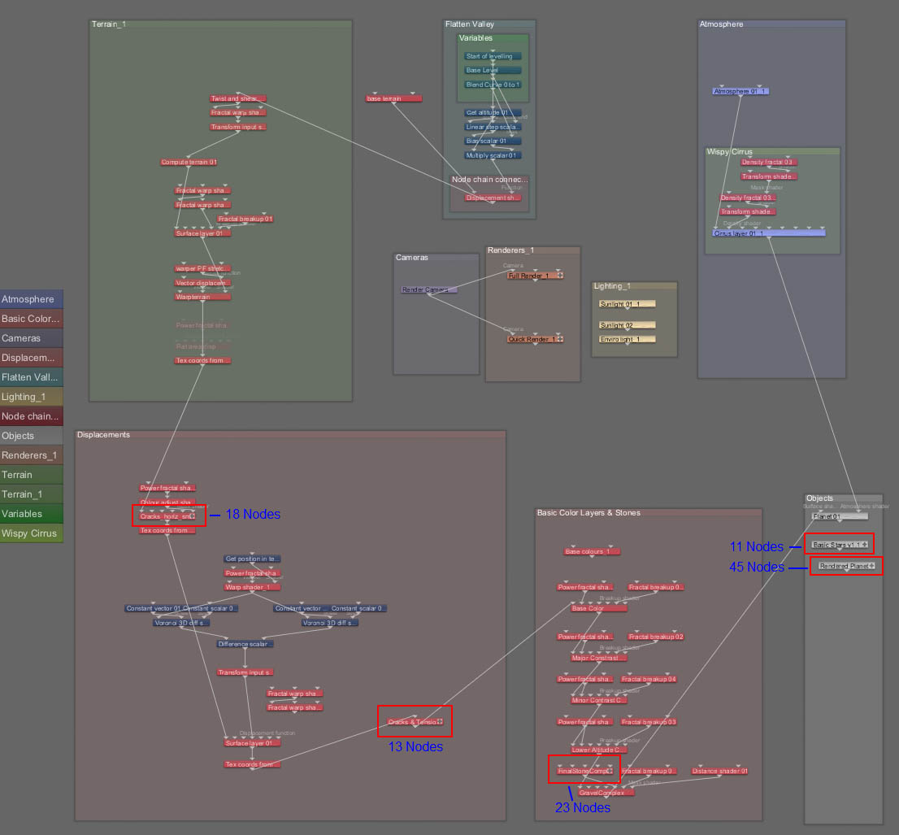The width and height of the screenshot is (899, 835).
Task: Click the plus icon on Cracks & Tensio node
Action: (440, 722)
